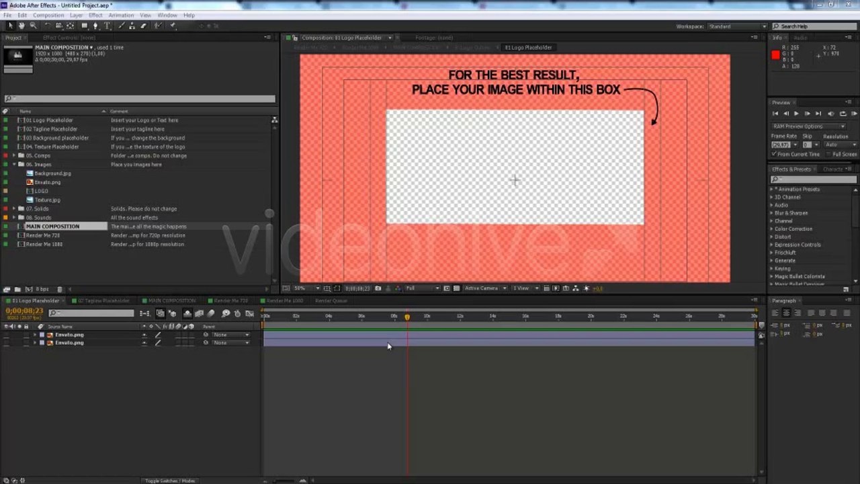Screen dimensions: 860x484
Task: Enable Motion Blur timeline switch
Action: click(210, 313)
